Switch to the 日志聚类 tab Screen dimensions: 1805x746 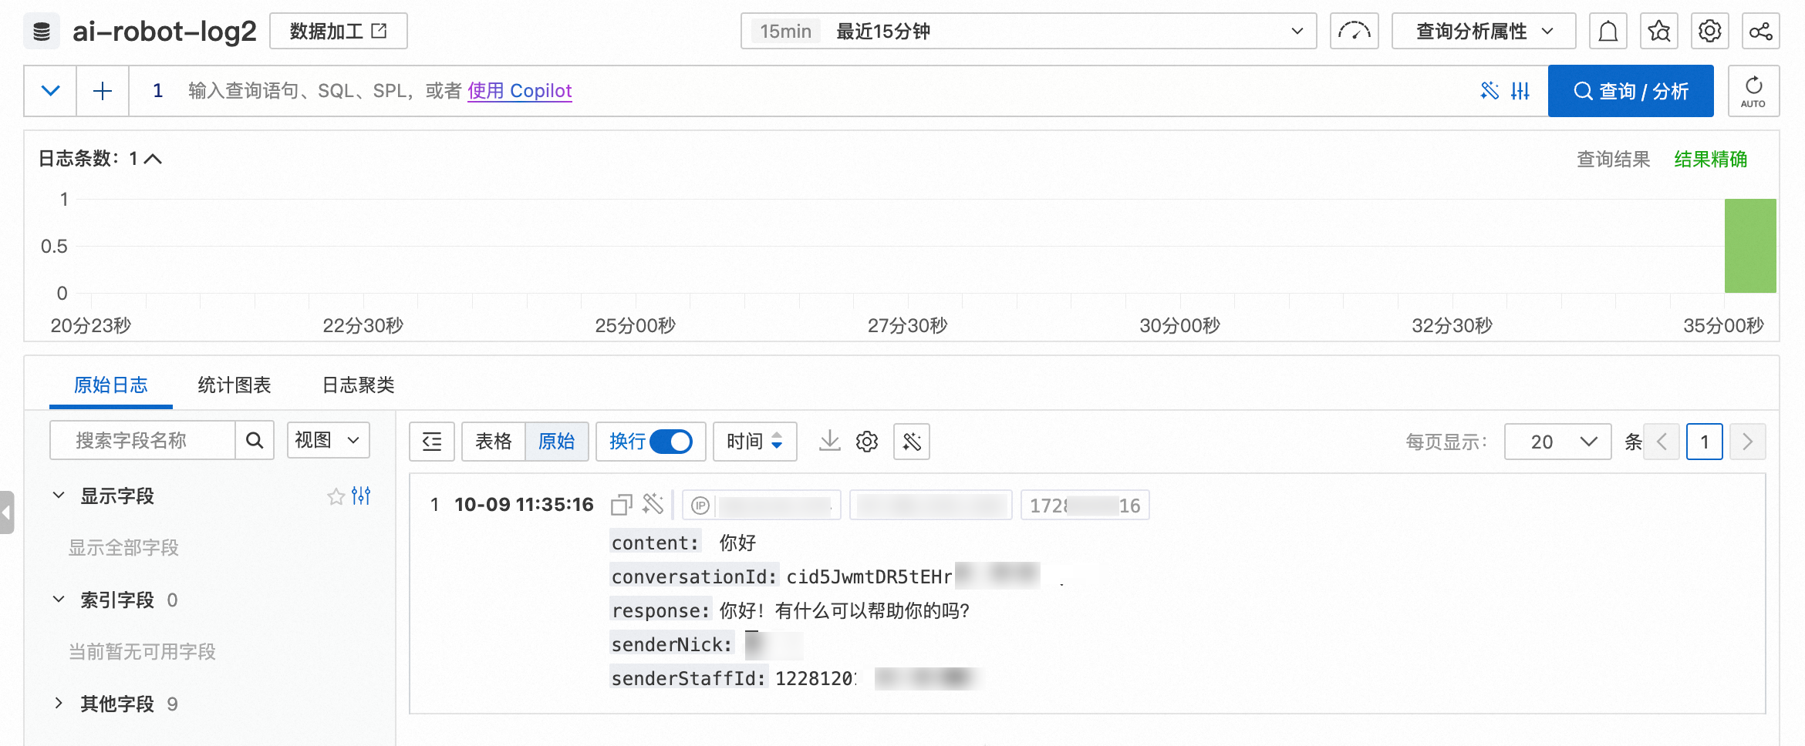pos(358,385)
